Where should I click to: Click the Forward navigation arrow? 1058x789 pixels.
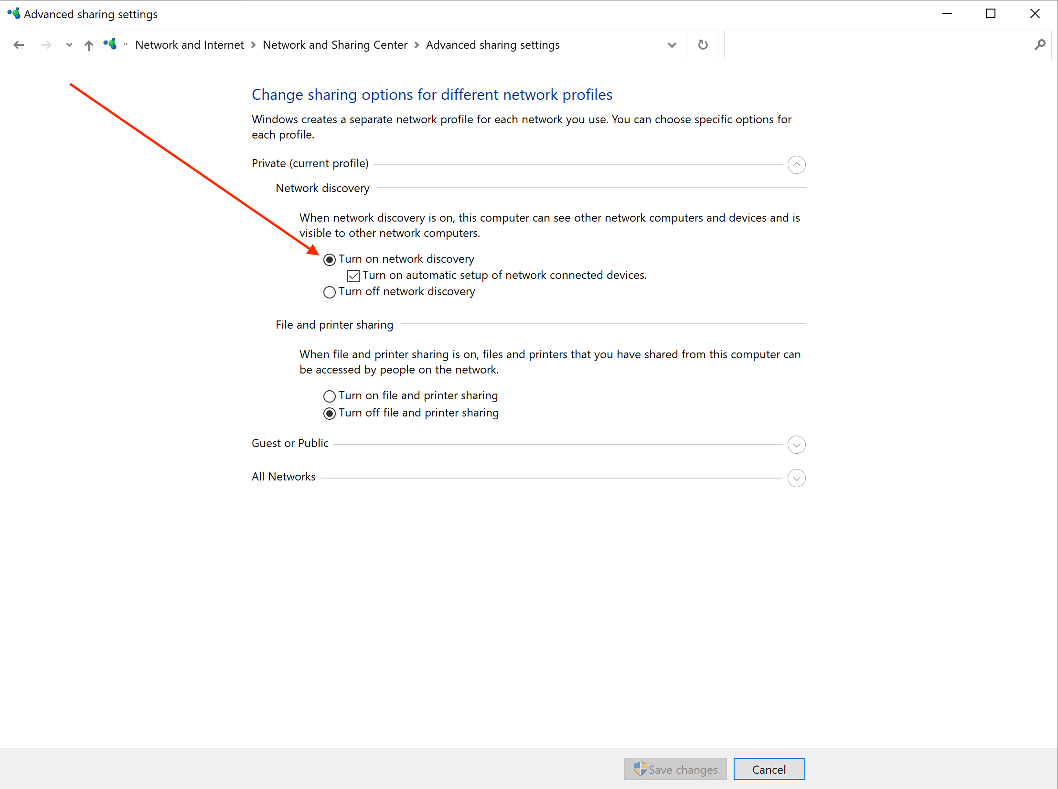[46, 45]
